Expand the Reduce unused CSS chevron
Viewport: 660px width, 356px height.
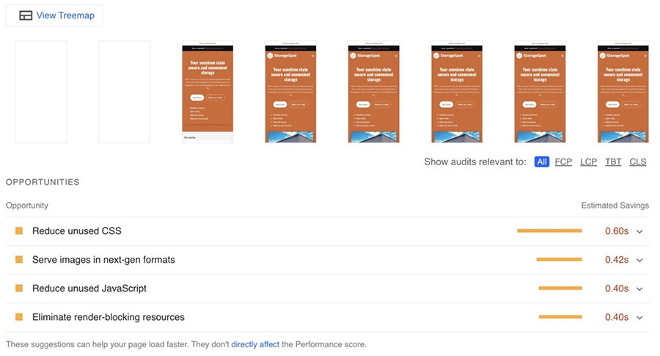point(639,231)
